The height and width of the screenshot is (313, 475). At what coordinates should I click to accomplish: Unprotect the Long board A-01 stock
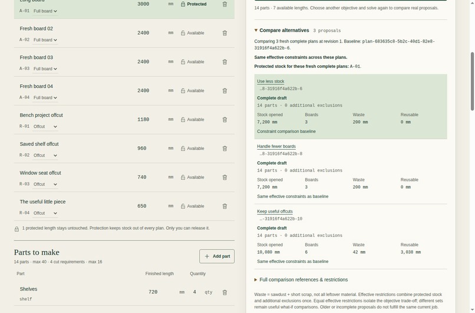click(x=193, y=4)
